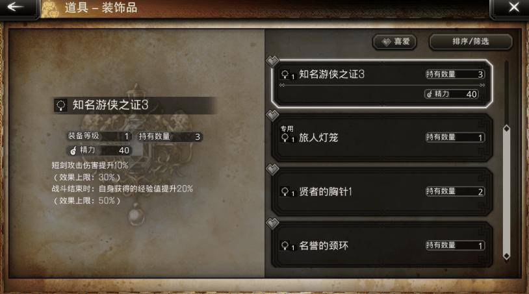Select 贤者的胸针1 list entry
The image size is (529, 294).
coord(382,191)
